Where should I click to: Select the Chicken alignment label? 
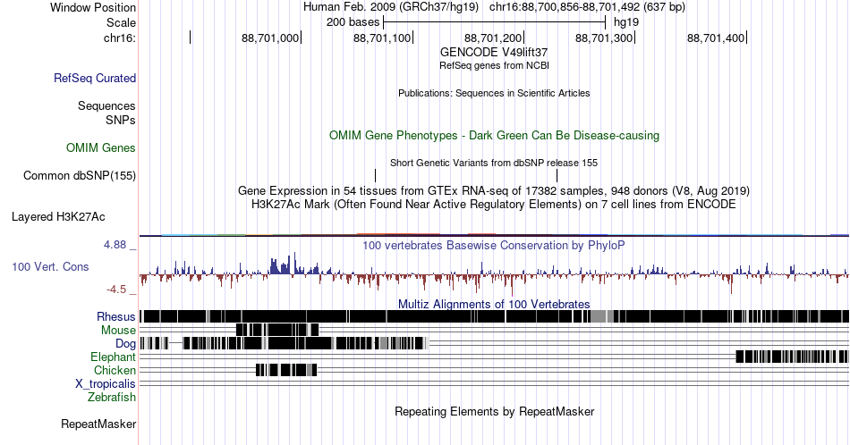click(115, 370)
